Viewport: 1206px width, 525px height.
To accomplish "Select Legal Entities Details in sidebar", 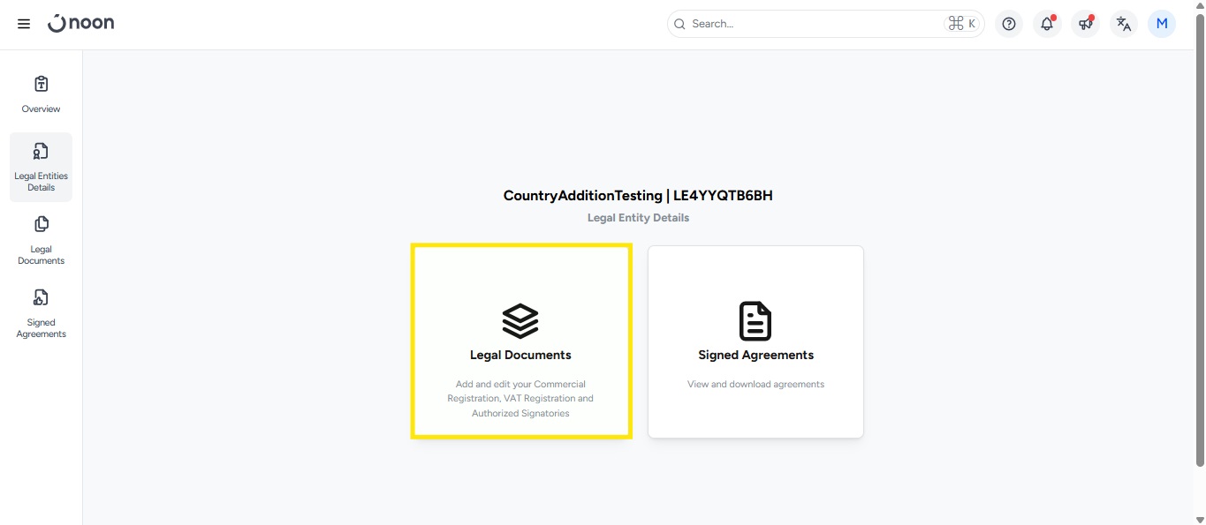I will 41,167.
